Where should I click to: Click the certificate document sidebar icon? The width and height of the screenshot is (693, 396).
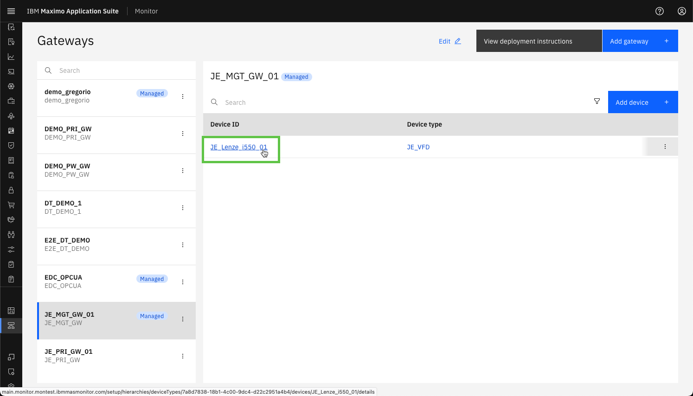[11, 42]
